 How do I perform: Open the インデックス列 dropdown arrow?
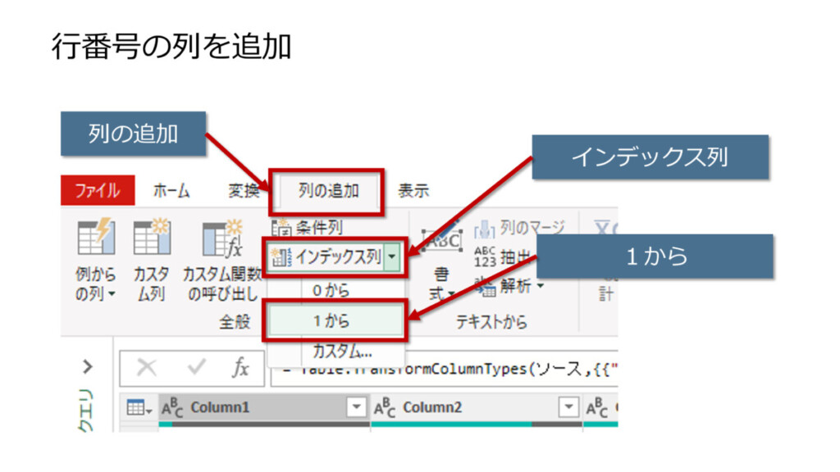[392, 257]
